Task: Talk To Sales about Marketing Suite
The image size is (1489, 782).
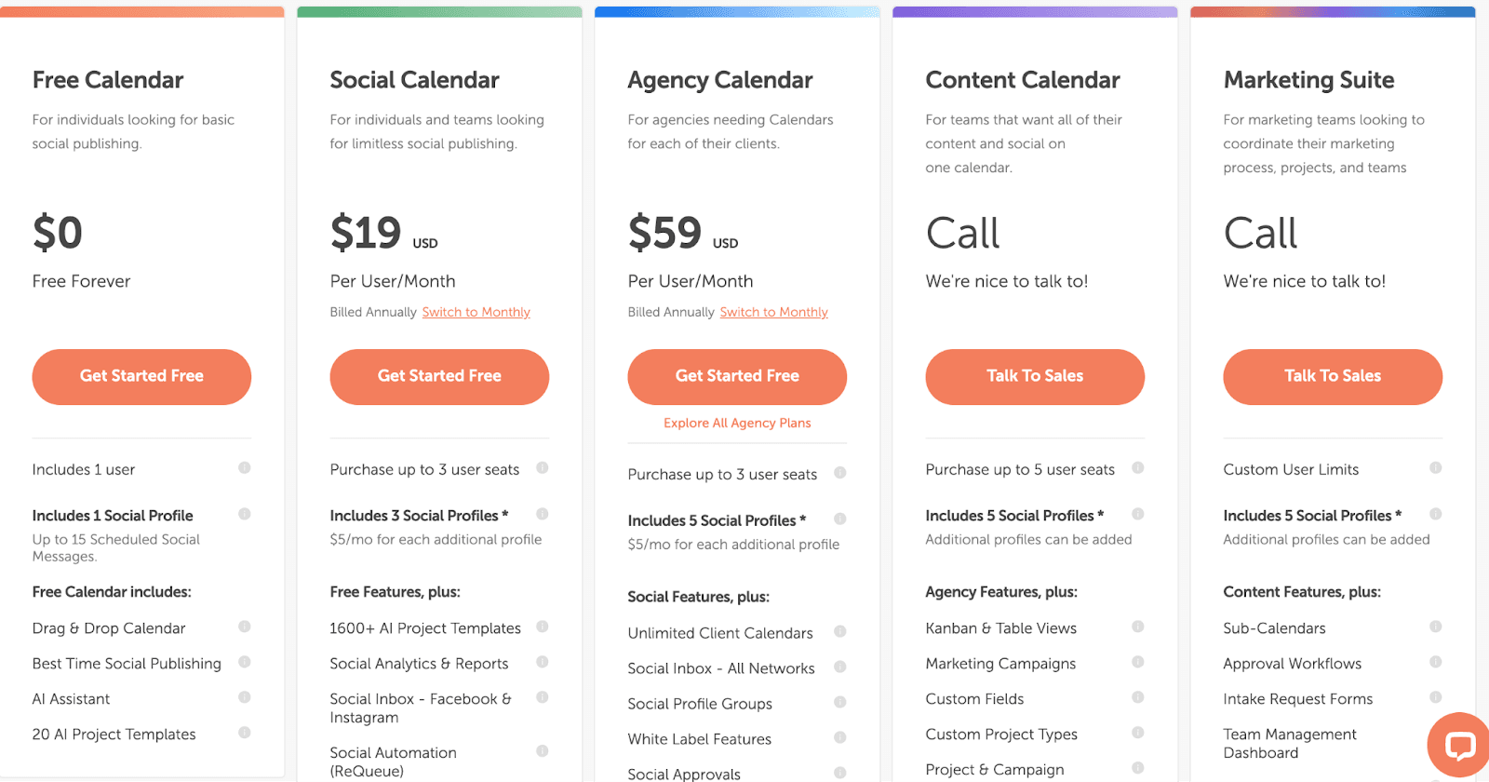Action: [x=1333, y=376]
